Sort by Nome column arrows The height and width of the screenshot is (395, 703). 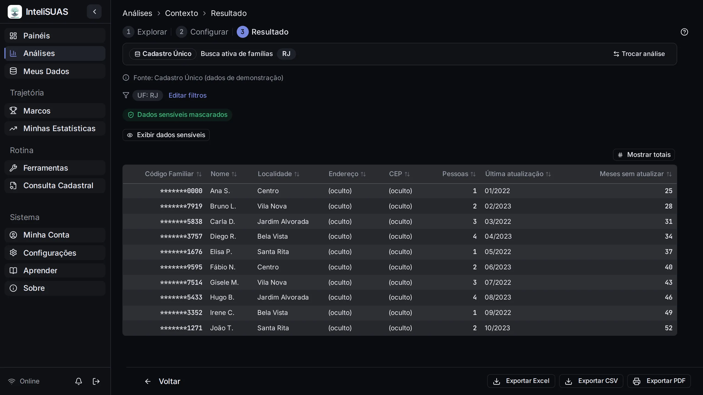click(x=234, y=174)
